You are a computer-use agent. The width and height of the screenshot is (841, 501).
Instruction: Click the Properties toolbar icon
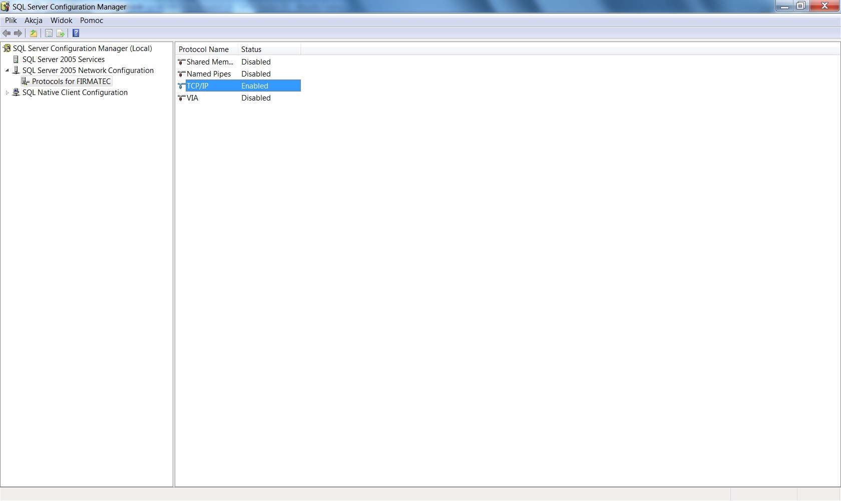[49, 33]
